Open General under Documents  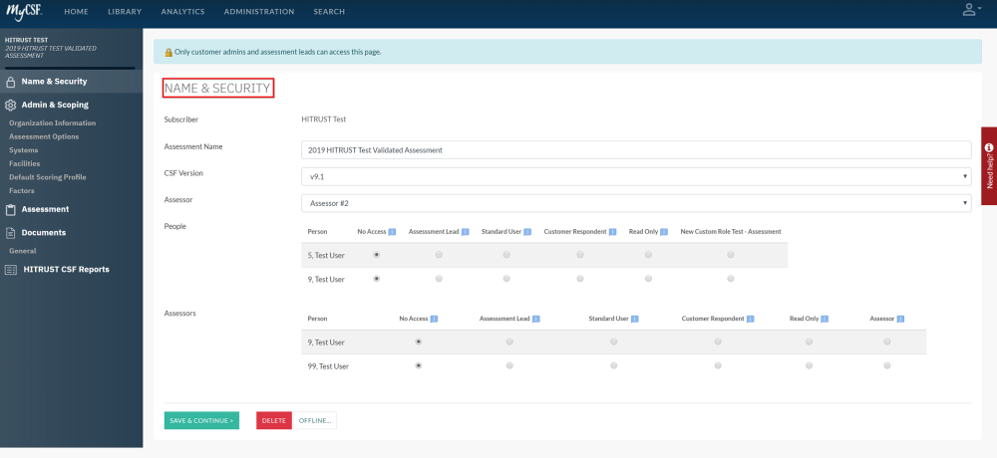tap(23, 251)
